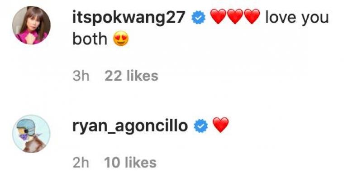View the 10 likes on comment

point(130,163)
